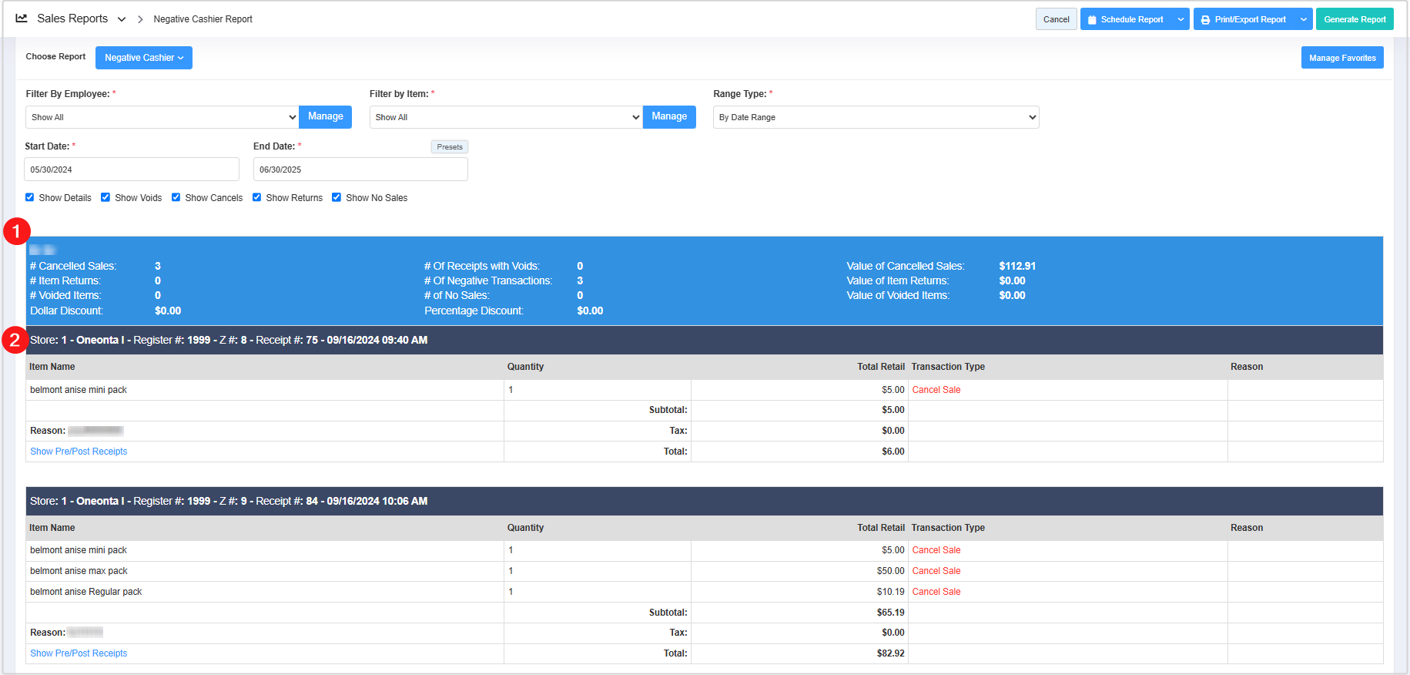Open the Negative Cashier report selector
Image resolution: width=1410 pixels, height=675 pixels.
[x=144, y=58]
